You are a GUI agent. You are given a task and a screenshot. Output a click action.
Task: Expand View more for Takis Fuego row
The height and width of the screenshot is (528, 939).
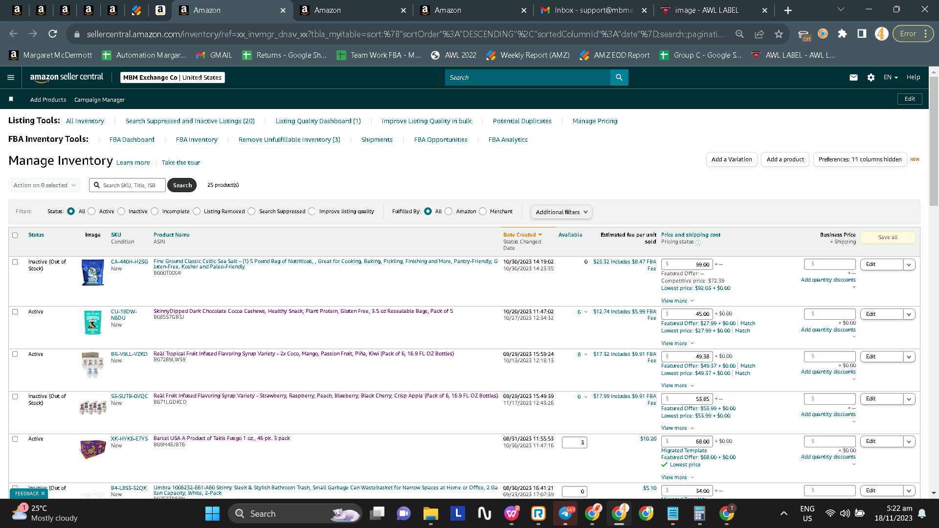[677, 477]
